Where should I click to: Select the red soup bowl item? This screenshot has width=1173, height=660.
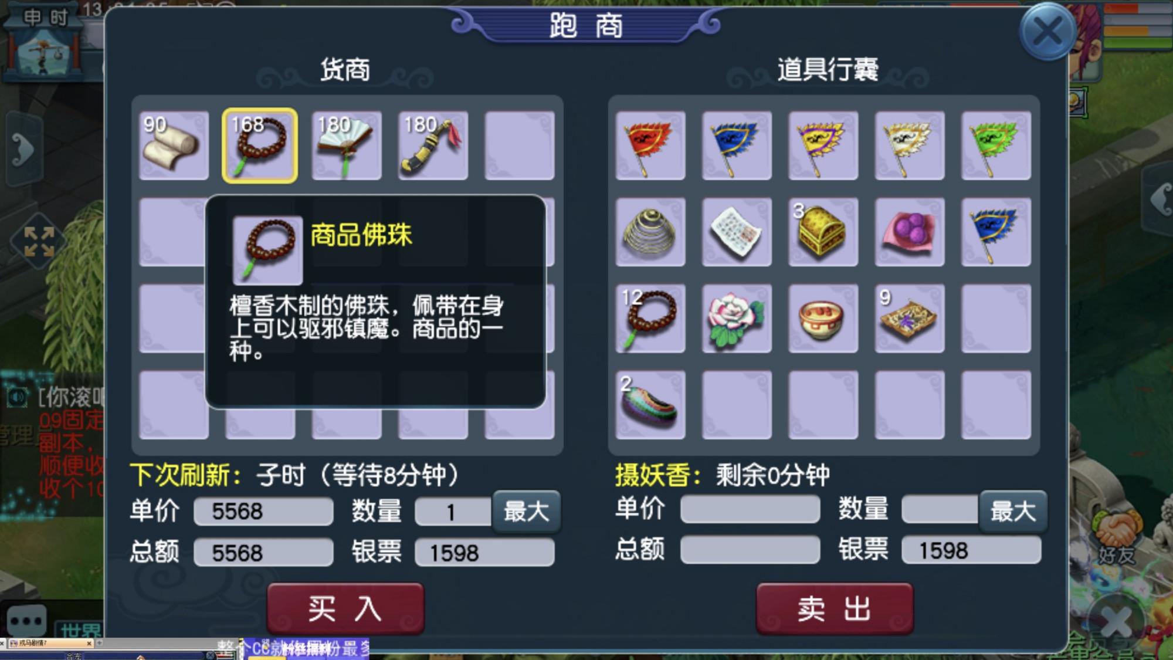(x=823, y=319)
